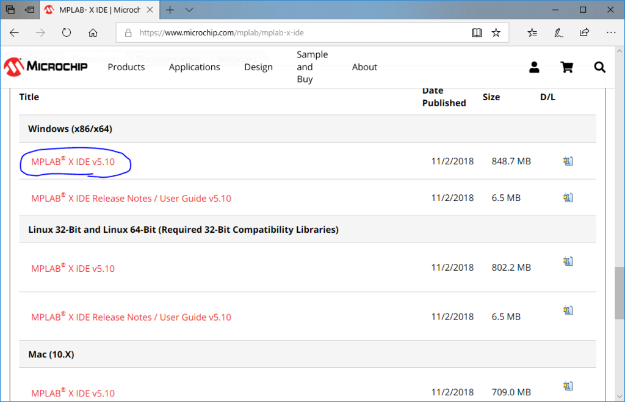Download Linux Release Notes 6.5 MB file icon
Viewport: 625px width, 402px height.
click(x=568, y=310)
